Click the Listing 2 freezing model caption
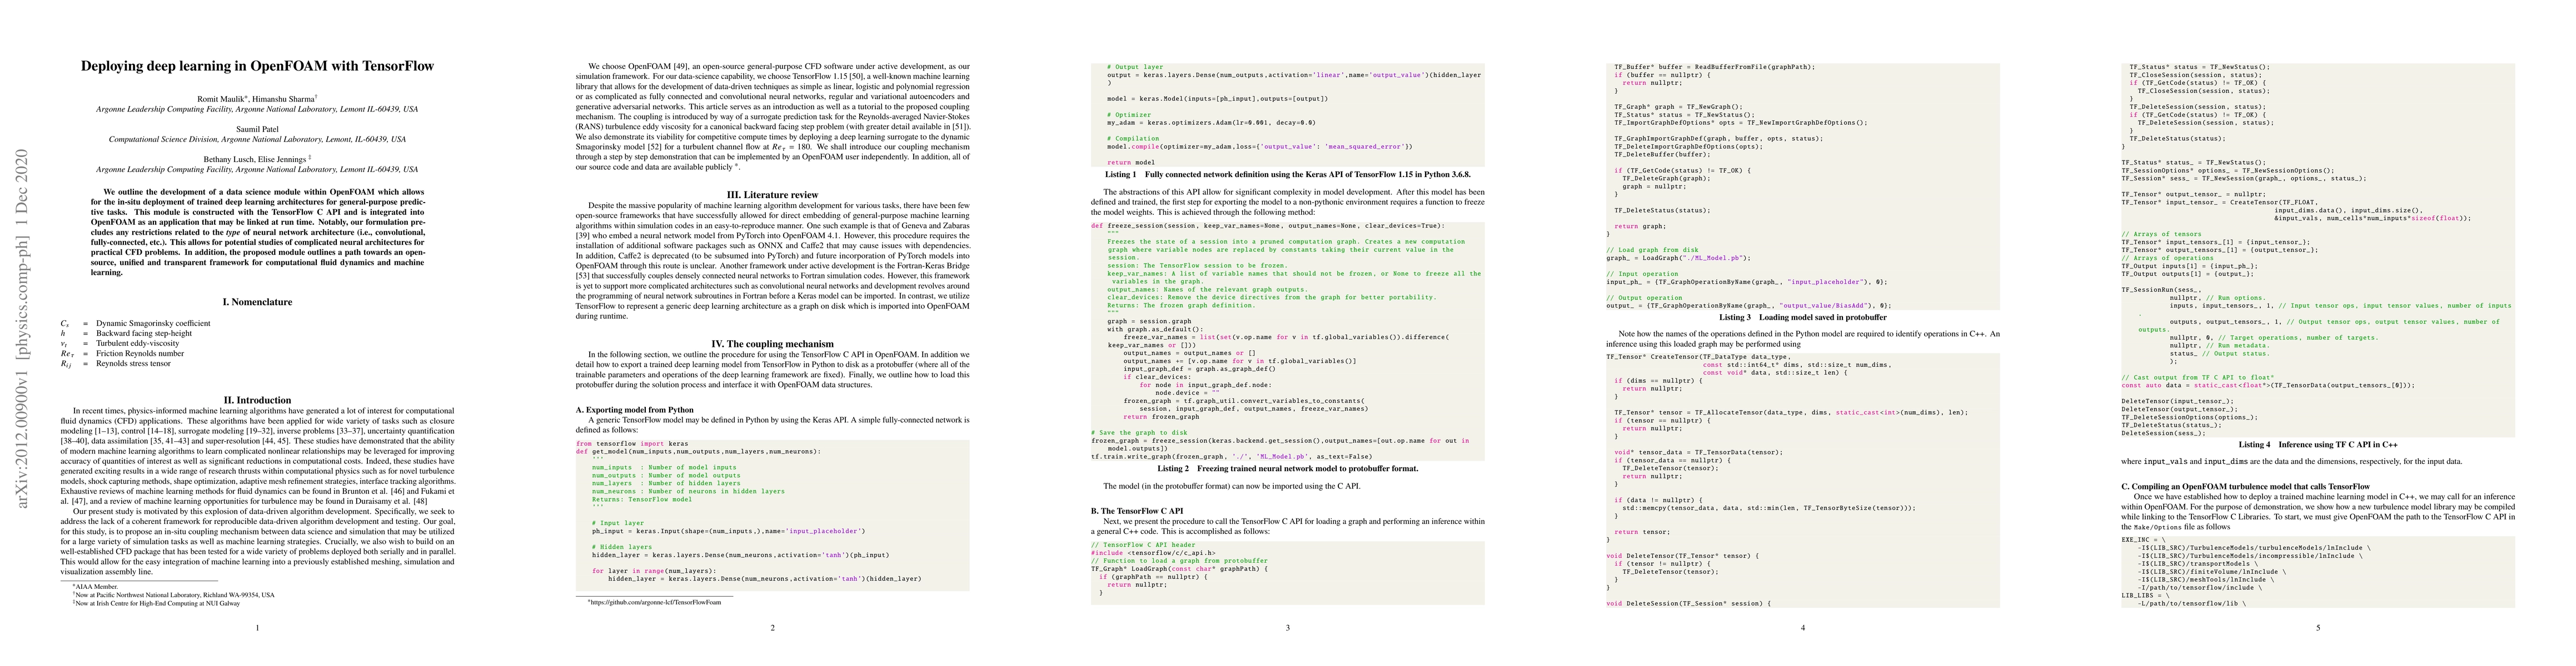This screenshot has width=2576, height=666. tap(1287, 467)
